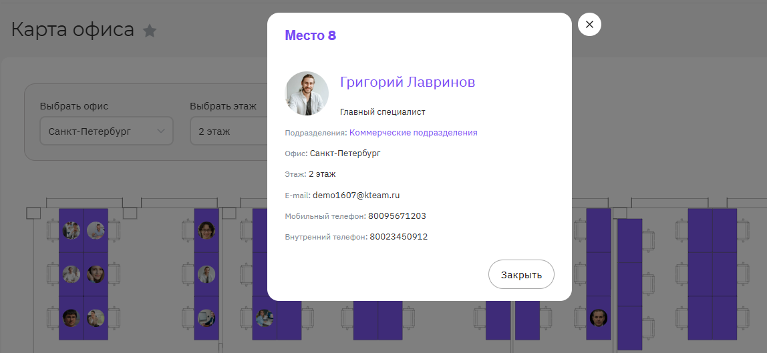Click the e-mail demo1607@kteam.ru
767x353 pixels.
[x=356, y=196]
